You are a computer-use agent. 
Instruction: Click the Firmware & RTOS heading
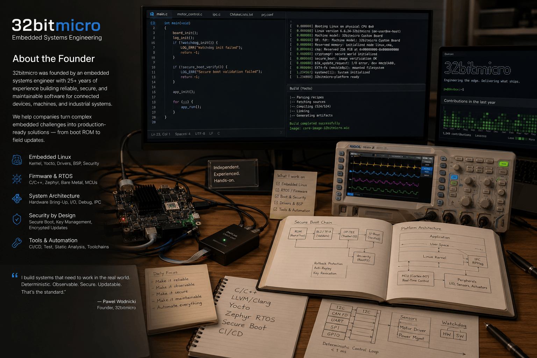[51, 176]
